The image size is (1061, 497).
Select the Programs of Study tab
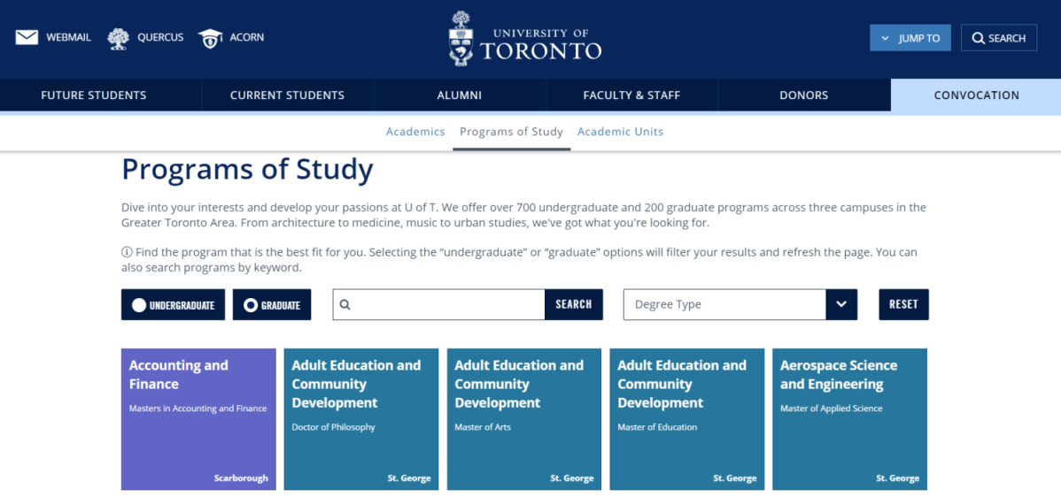point(512,132)
